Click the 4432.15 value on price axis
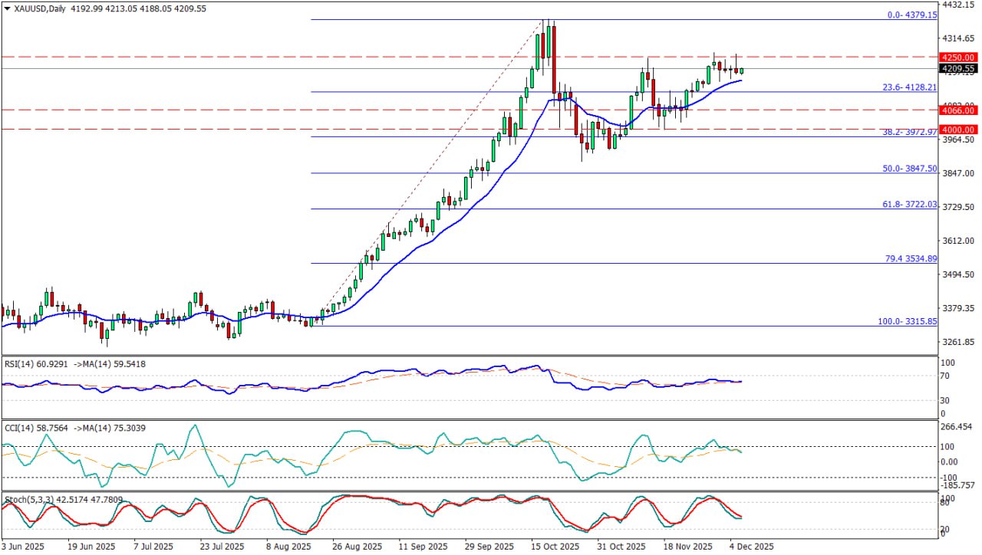982x555 pixels. (x=958, y=5)
